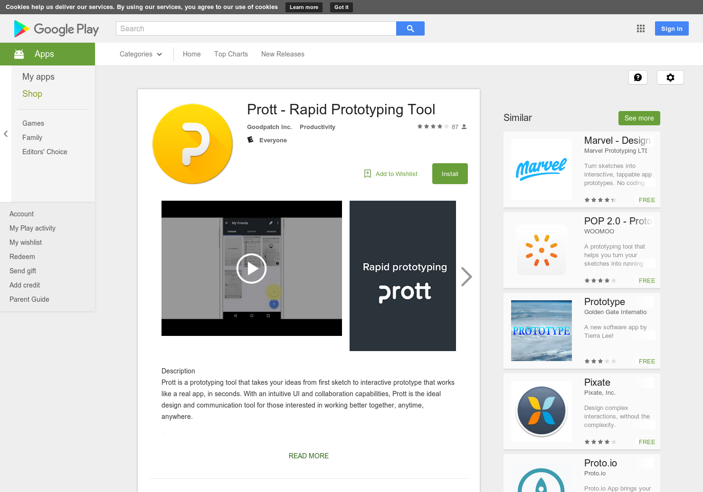Install the Prott app

click(x=449, y=174)
